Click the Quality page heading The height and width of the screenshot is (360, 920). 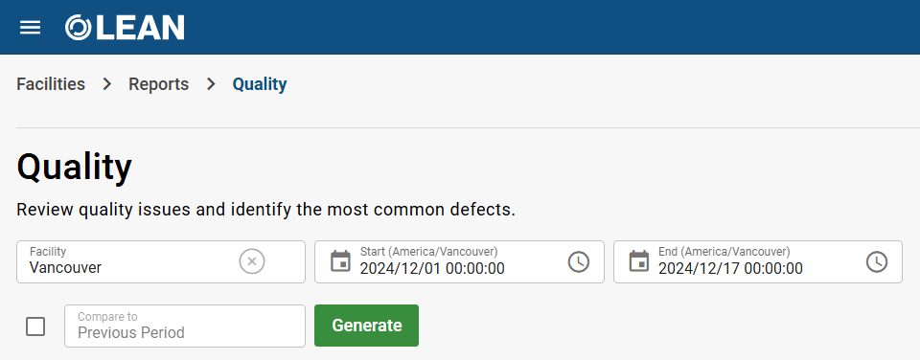click(x=74, y=169)
